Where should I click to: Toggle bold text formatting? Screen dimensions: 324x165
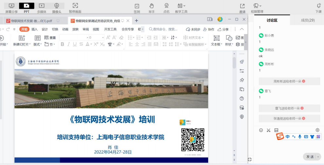click(63, 44)
